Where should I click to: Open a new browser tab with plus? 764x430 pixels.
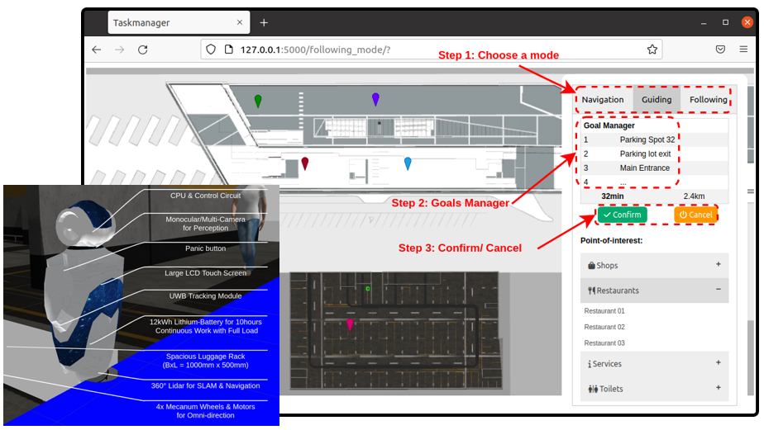[264, 22]
